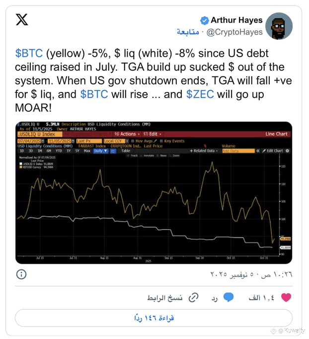The height and width of the screenshot is (339, 309).
Task: Click the 07/04/2025 start date field
Action: coord(28,141)
